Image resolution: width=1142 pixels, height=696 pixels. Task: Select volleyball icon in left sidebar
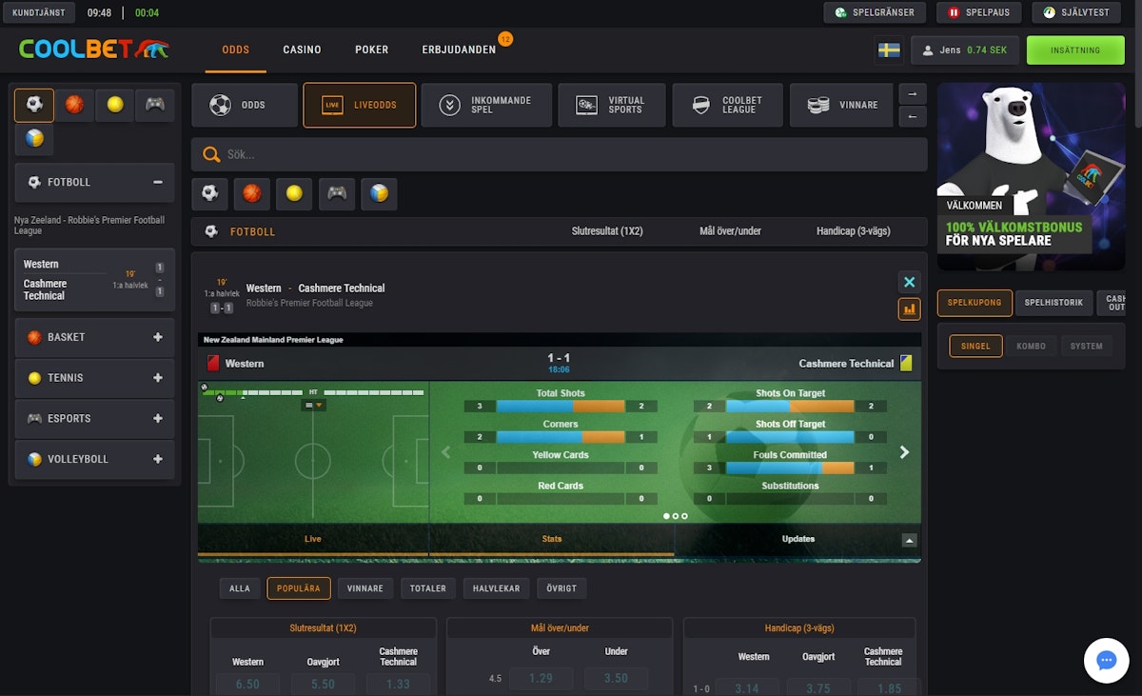click(x=34, y=139)
